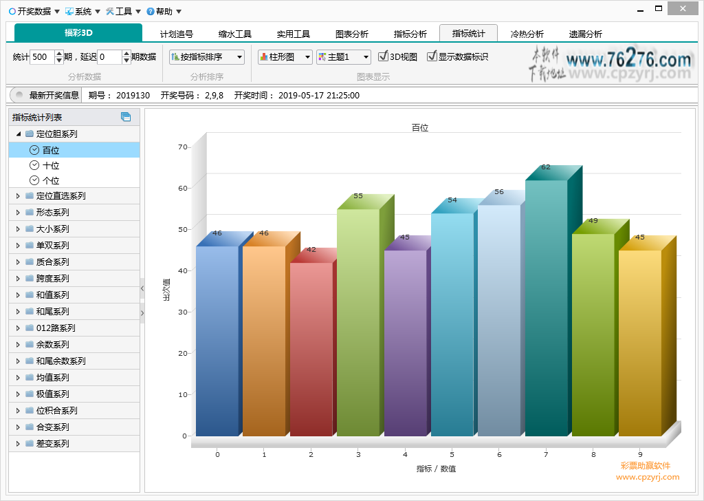Click the 和尾余数系列 folder icon
The width and height of the screenshot is (704, 501).
pos(30,361)
